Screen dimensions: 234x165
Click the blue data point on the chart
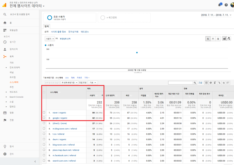(x=137, y=53)
